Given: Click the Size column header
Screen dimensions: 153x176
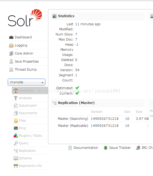Looking at the screenshot, I should (139, 112).
